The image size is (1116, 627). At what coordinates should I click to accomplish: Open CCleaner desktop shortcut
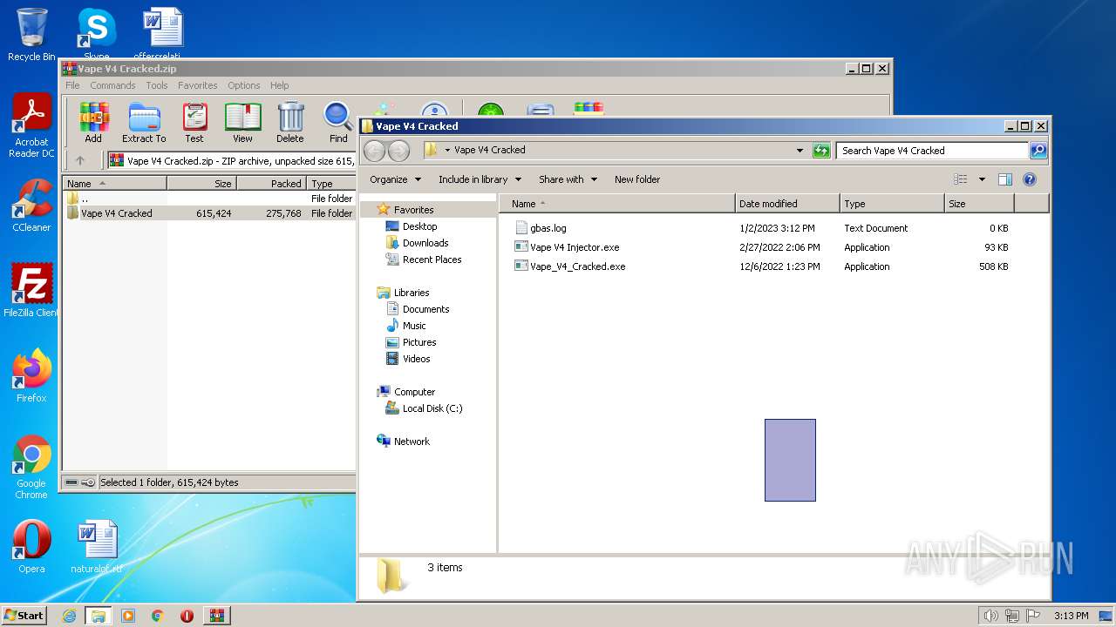pos(31,205)
